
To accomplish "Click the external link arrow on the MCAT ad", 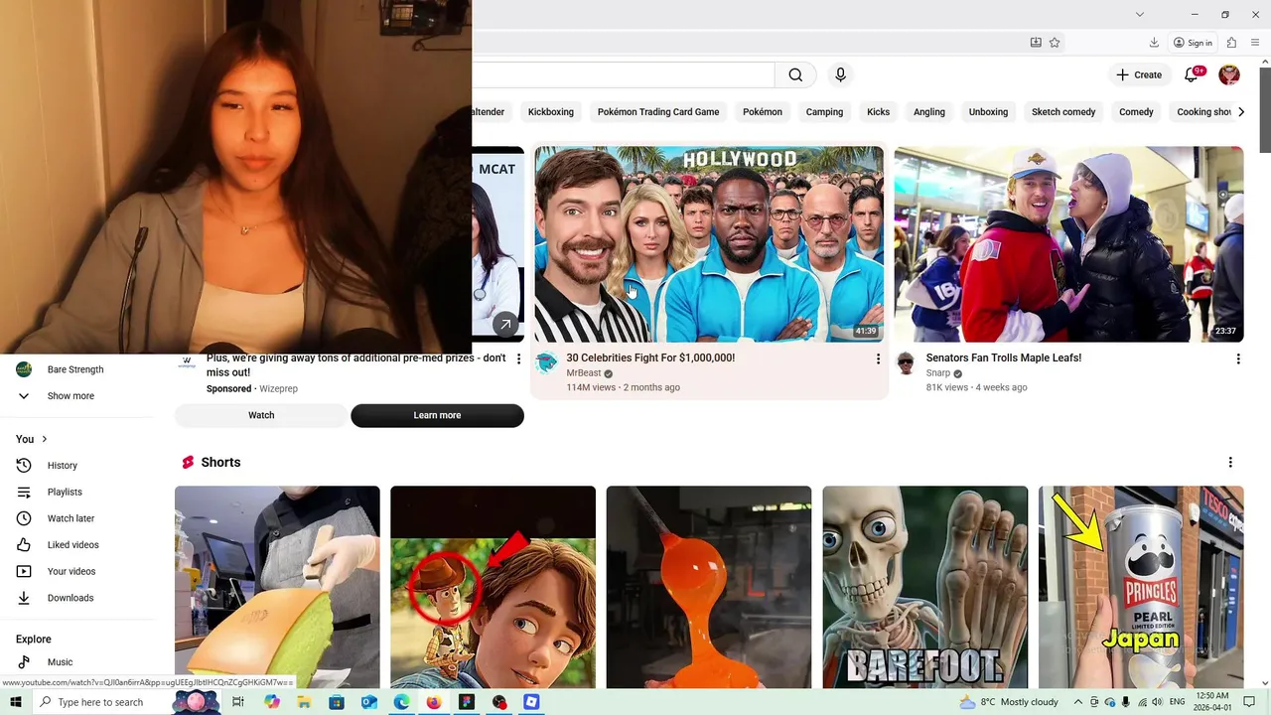I will [x=505, y=324].
